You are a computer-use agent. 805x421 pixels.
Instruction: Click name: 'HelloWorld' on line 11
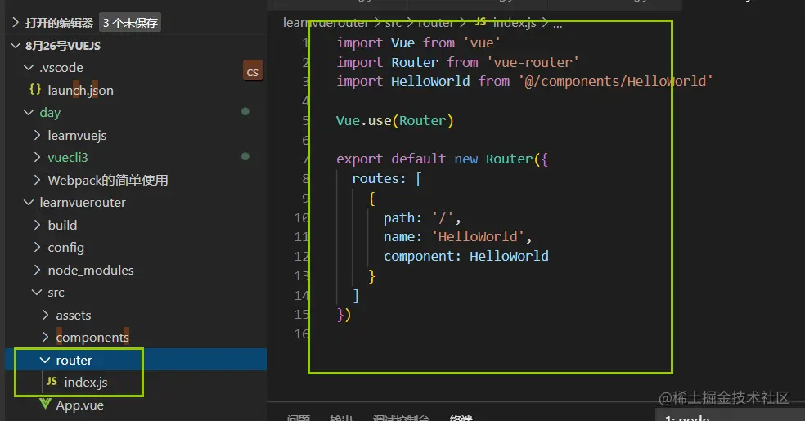pyautogui.click(x=457, y=236)
